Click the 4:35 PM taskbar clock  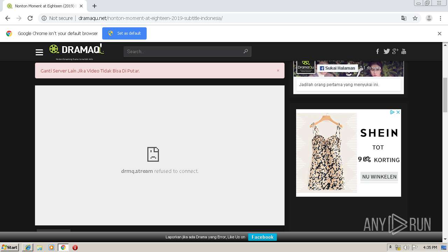430,247
